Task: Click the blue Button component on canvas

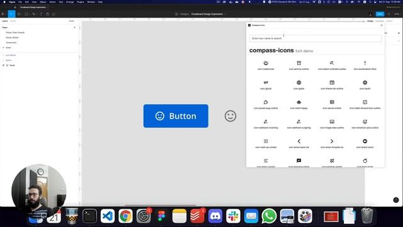Action: click(176, 116)
